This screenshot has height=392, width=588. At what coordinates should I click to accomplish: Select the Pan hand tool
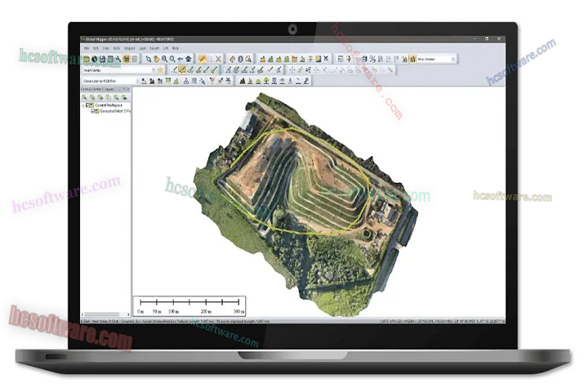click(156, 59)
